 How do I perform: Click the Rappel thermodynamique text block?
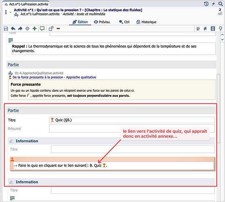pos(114,48)
